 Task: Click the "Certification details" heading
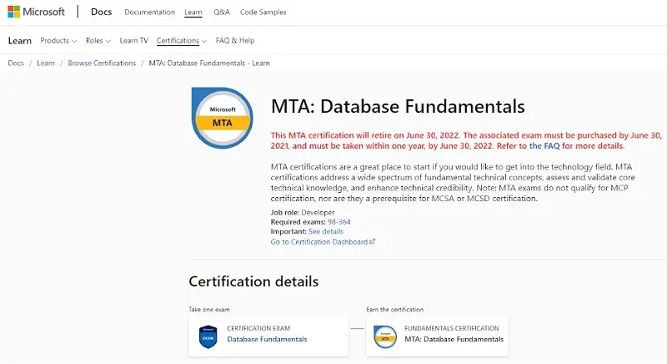tap(253, 281)
